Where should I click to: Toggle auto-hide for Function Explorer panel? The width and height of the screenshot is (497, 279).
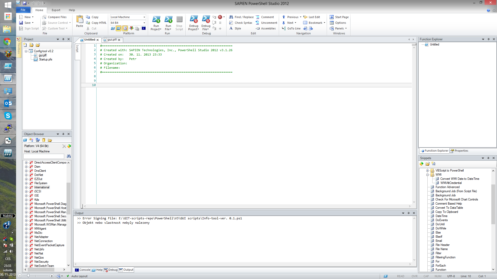click(488, 39)
